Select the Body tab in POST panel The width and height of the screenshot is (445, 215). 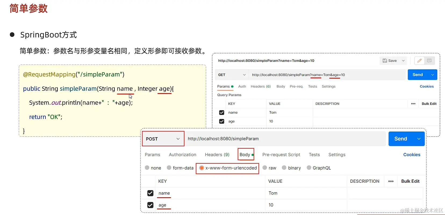[246, 155]
